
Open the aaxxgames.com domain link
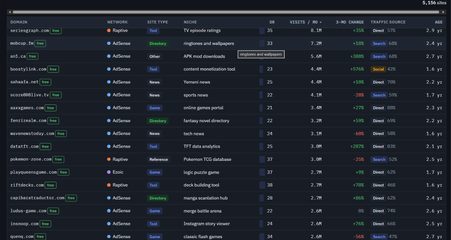[27, 108]
